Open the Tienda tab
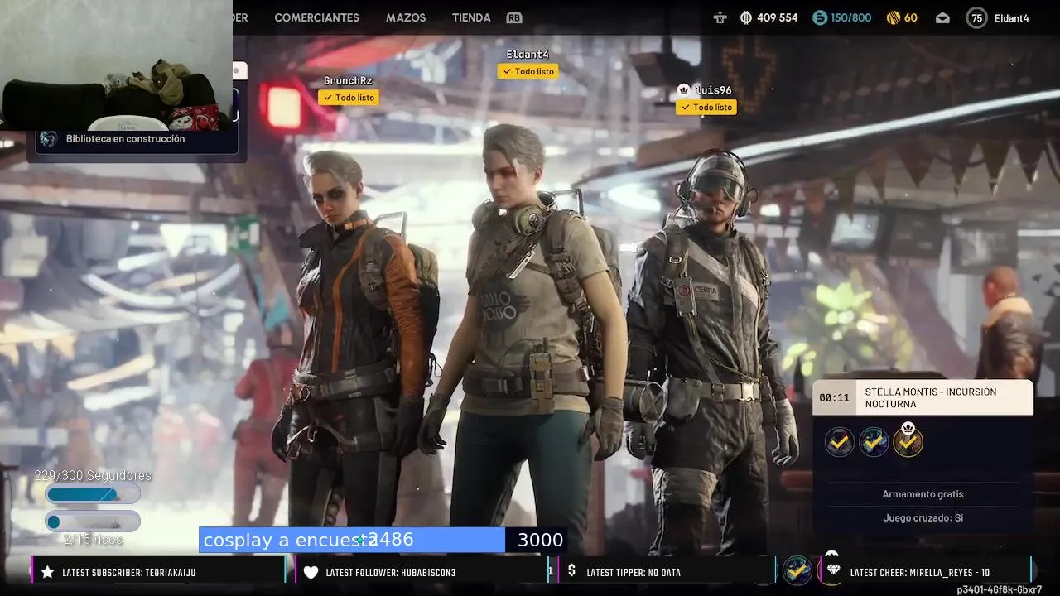 (471, 17)
